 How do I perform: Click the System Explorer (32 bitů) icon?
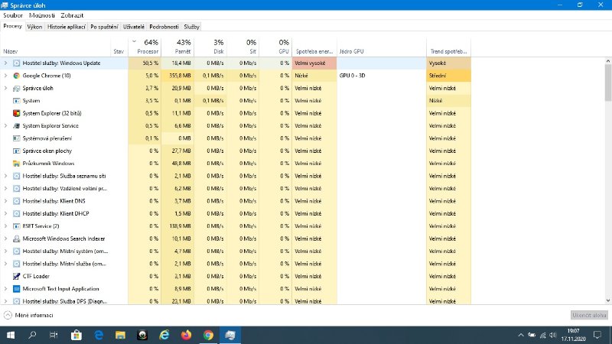(x=16, y=113)
